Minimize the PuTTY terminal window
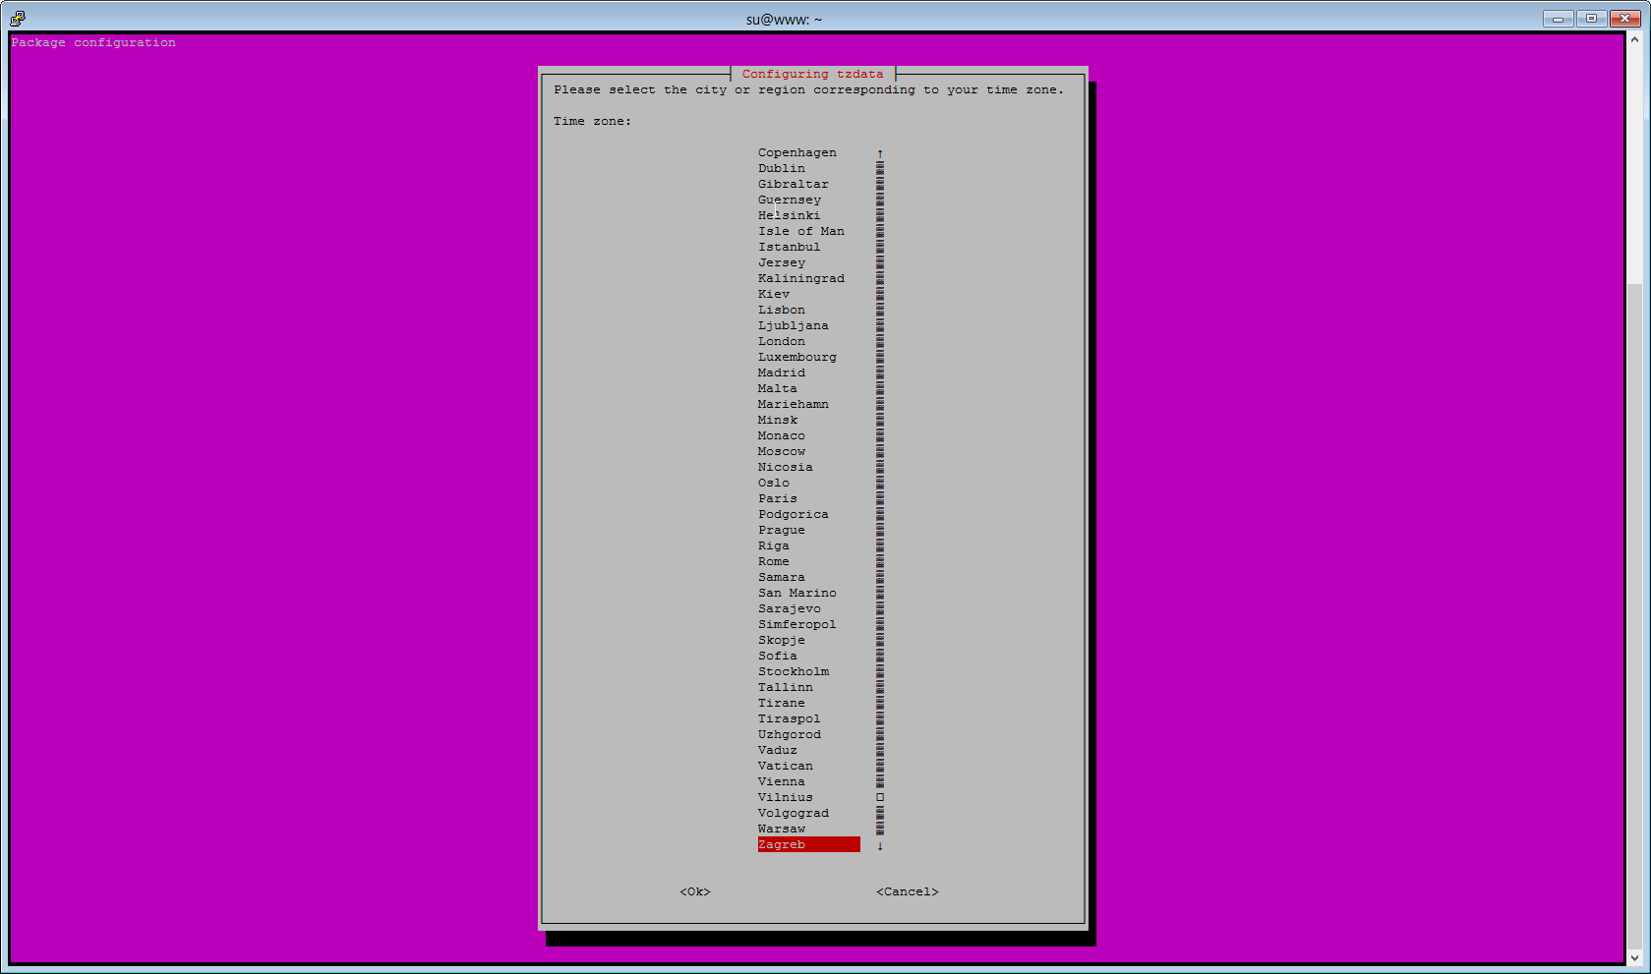Screen dimensions: 1651x974 click(x=1558, y=19)
